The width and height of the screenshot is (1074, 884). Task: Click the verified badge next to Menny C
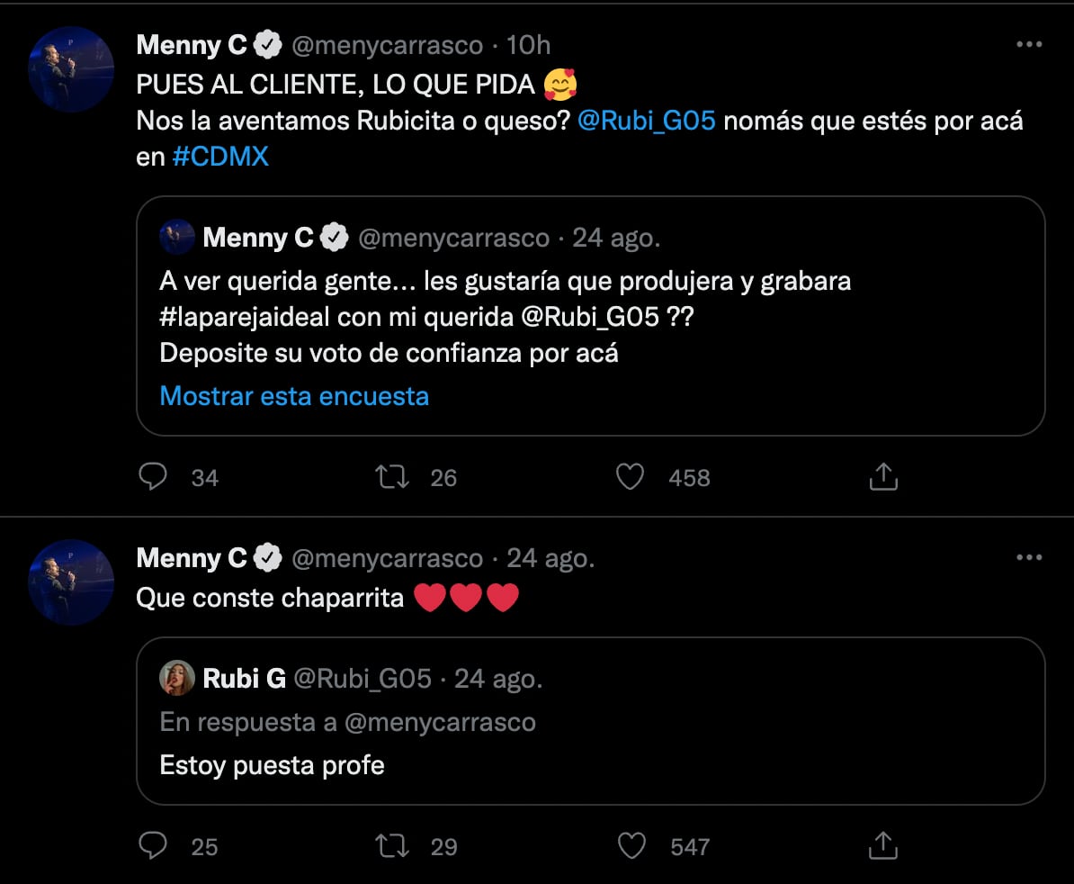[x=266, y=43]
